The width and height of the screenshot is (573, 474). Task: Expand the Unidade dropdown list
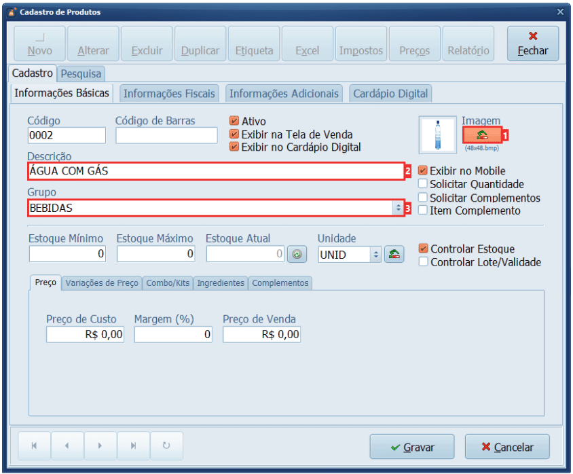(375, 255)
